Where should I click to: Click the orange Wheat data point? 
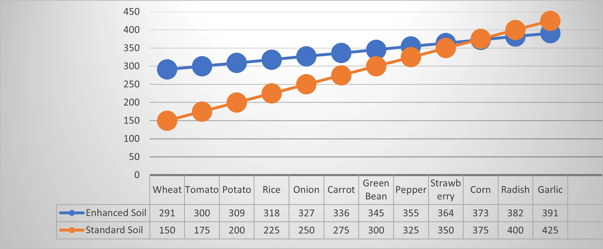point(167,121)
